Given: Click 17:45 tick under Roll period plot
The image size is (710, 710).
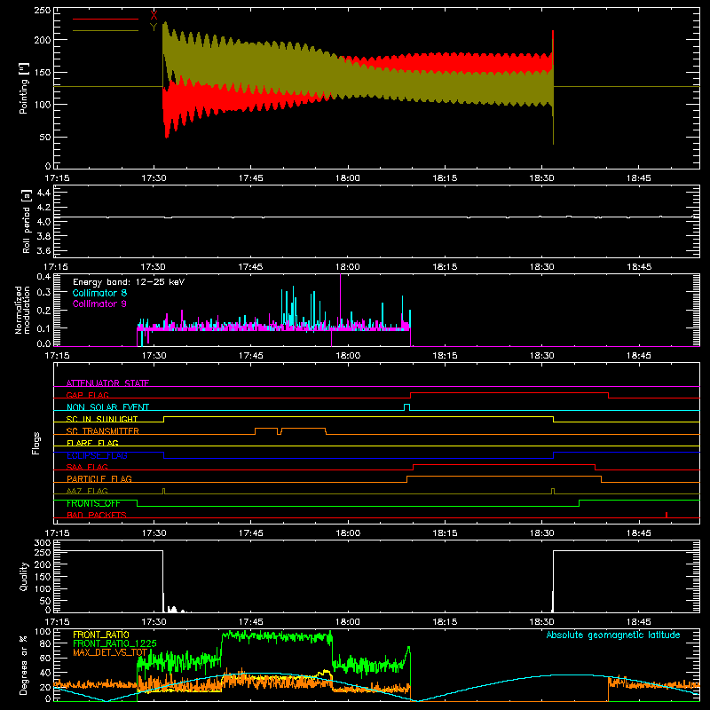Looking at the screenshot, I should pyautogui.click(x=250, y=267).
